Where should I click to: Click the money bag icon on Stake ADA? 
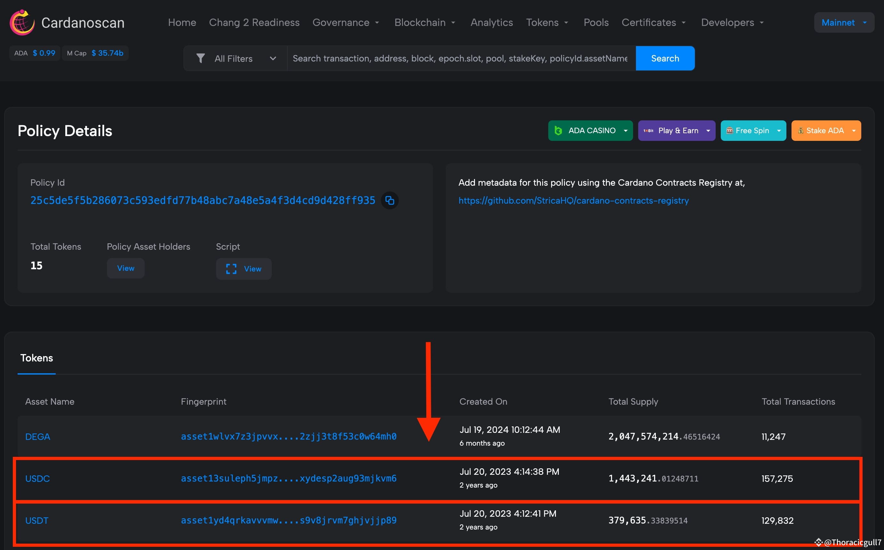tap(801, 130)
